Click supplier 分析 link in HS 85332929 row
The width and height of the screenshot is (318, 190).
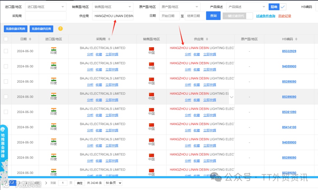188,54
